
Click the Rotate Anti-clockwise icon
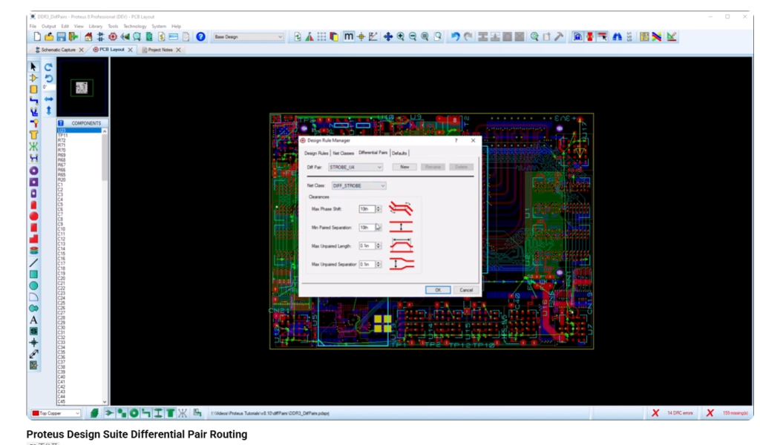coord(48,78)
